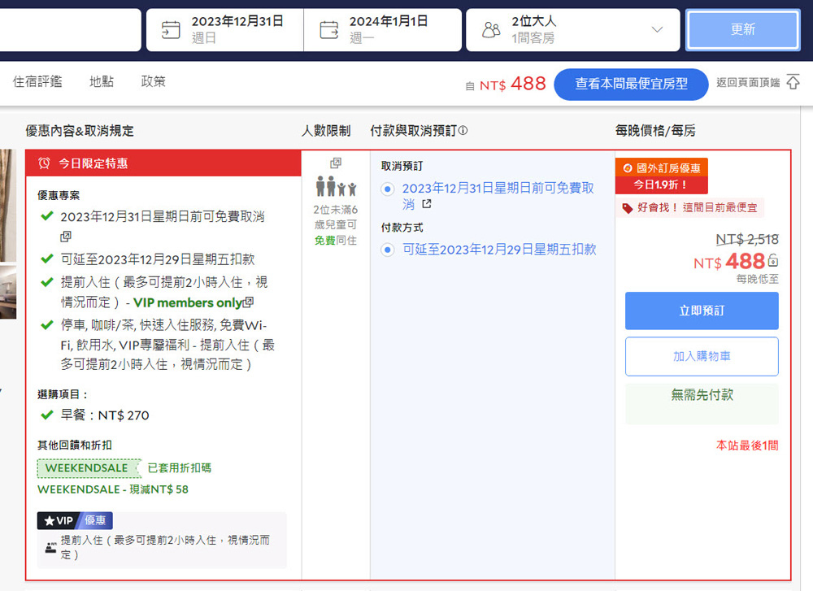Click the 今日1.9折！ discount banner
This screenshot has width=813, height=591.
(661, 185)
